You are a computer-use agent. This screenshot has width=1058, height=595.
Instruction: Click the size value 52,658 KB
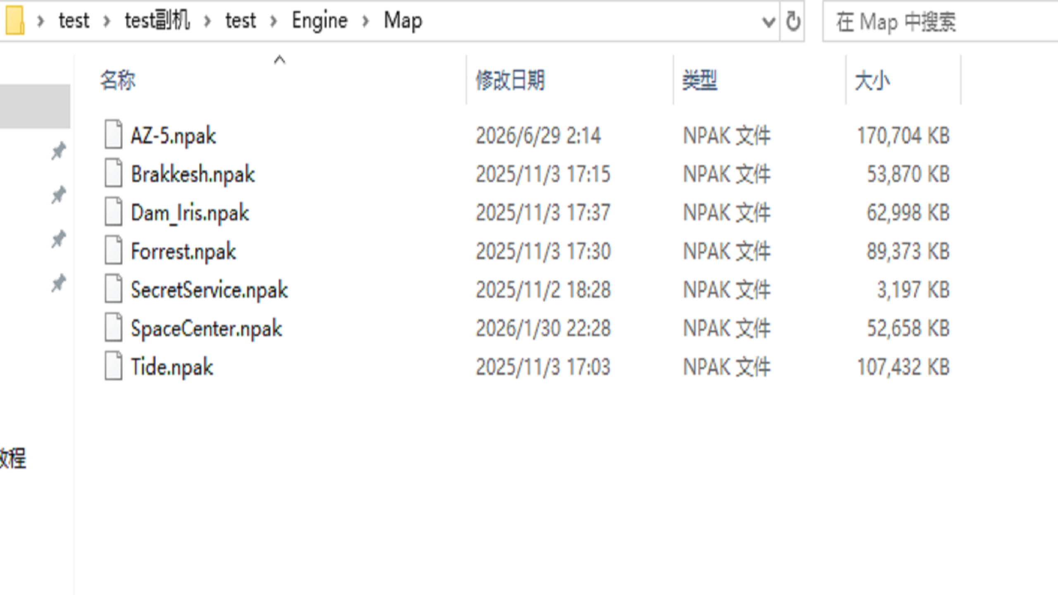908,328
